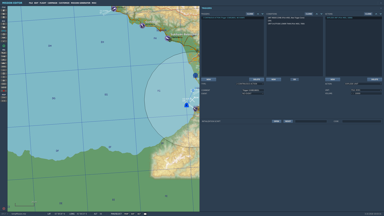Switch to MAP view mode
The image size is (384, 216).
point(126,214)
